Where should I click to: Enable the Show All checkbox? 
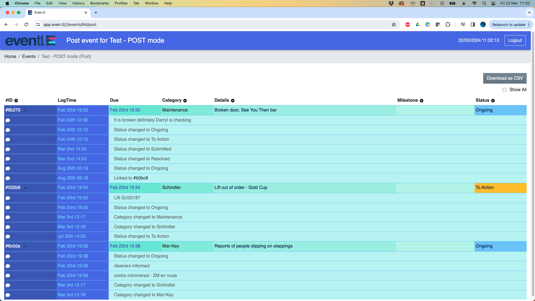[x=504, y=90]
